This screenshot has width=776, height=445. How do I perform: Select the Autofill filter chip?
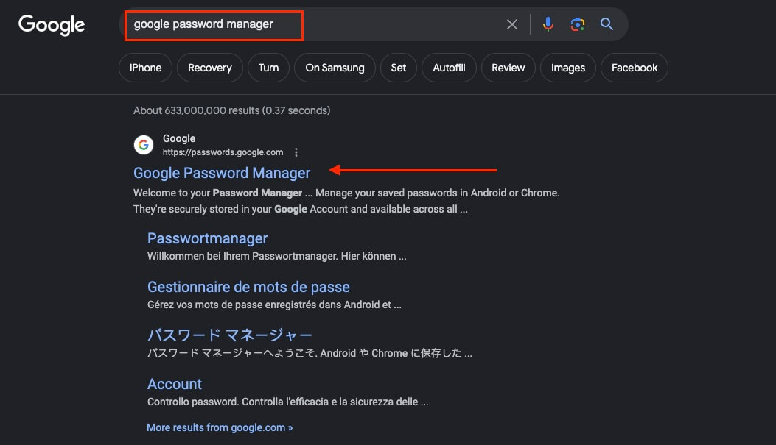pyautogui.click(x=449, y=68)
